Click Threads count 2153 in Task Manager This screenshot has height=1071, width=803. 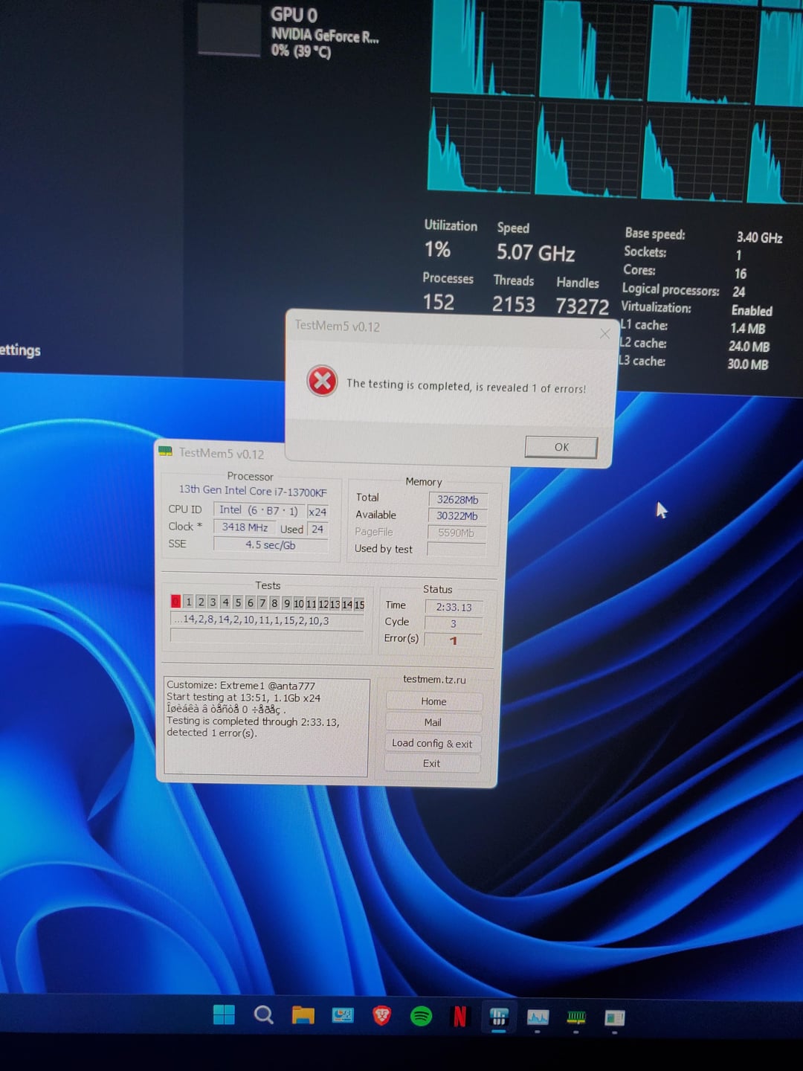tap(513, 303)
